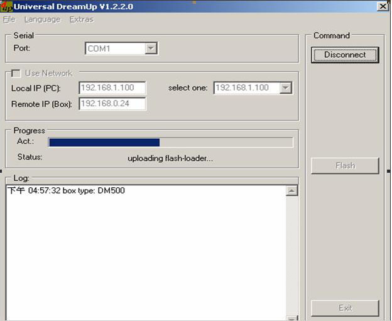Screen dimensions: 392x321
Task: Click the log entry 'box type: DM500'
Action: (94, 190)
